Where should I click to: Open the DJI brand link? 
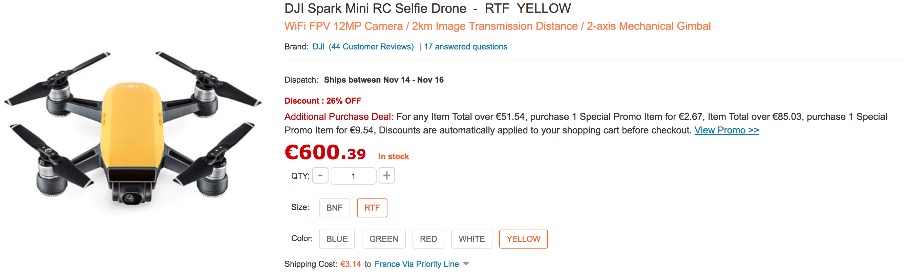(x=318, y=47)
